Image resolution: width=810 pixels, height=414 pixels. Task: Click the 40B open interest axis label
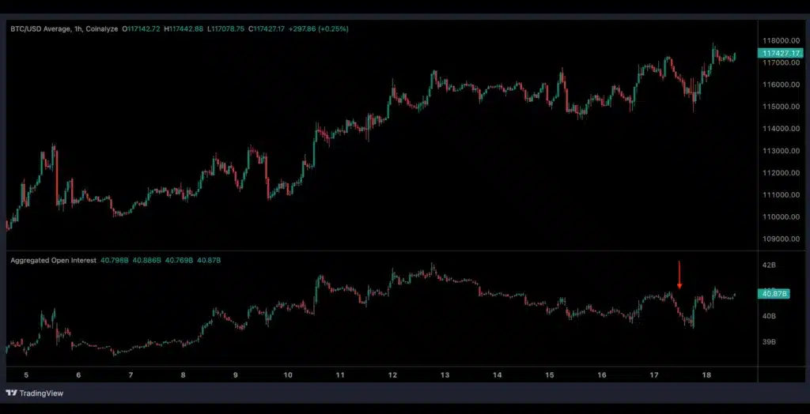(769, 317)
